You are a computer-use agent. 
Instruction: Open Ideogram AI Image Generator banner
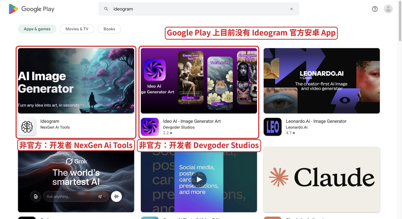(76, 81)
